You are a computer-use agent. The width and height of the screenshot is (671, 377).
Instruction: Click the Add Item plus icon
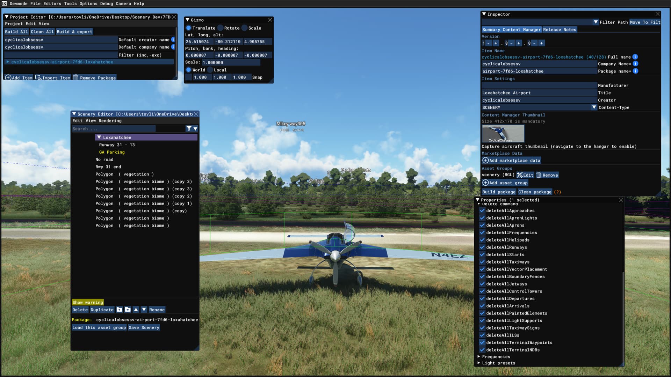click(x=8, y=77)
